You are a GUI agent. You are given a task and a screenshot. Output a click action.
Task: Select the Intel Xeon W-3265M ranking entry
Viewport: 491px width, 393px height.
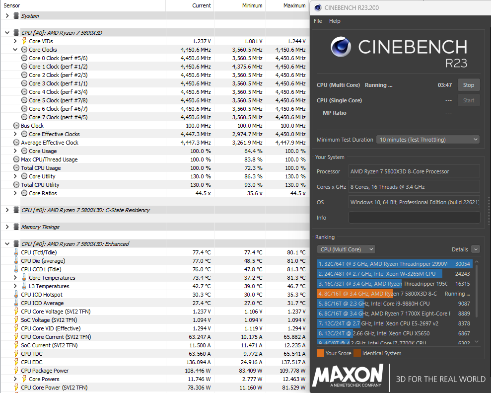(x=394, y=274)
